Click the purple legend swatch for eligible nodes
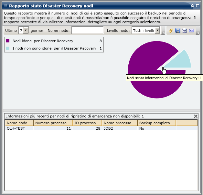The width and height of the screenshot is (203, 195). coord(8,41)
